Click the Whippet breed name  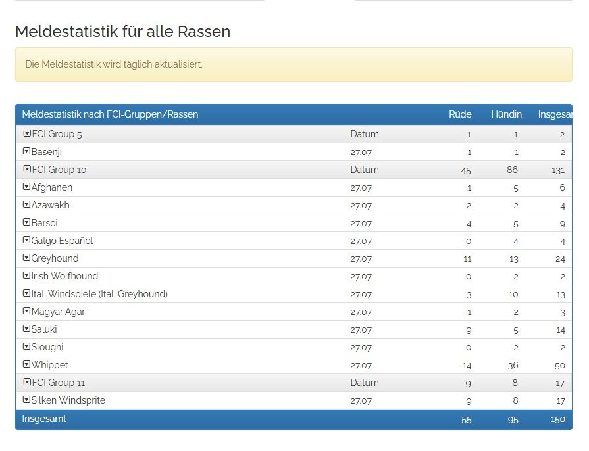point(49,365)
